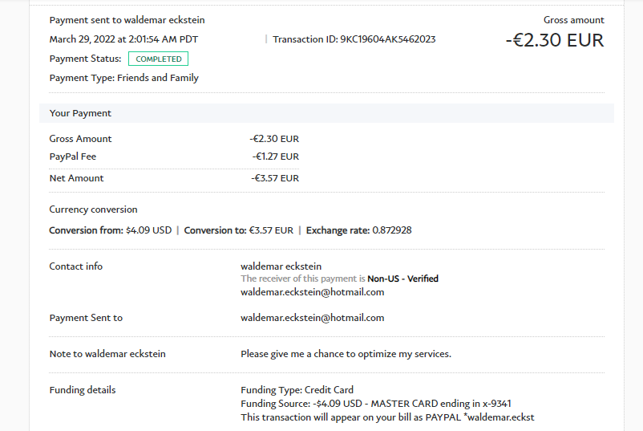
Task: Click the PayPal Fee amount -€1.27 EUR
Action: (x=275, y=157)
